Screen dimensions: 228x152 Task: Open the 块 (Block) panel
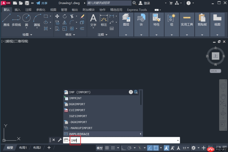[141, 24]
